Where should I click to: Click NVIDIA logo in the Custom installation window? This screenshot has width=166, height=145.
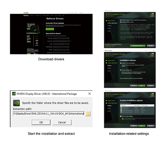152,95
